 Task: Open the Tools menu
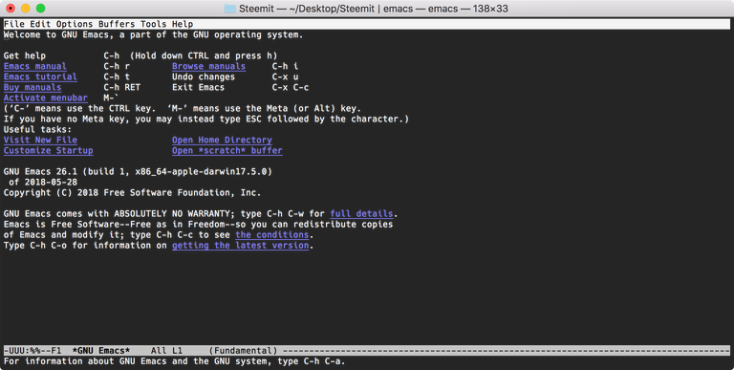tap(154, 24)
